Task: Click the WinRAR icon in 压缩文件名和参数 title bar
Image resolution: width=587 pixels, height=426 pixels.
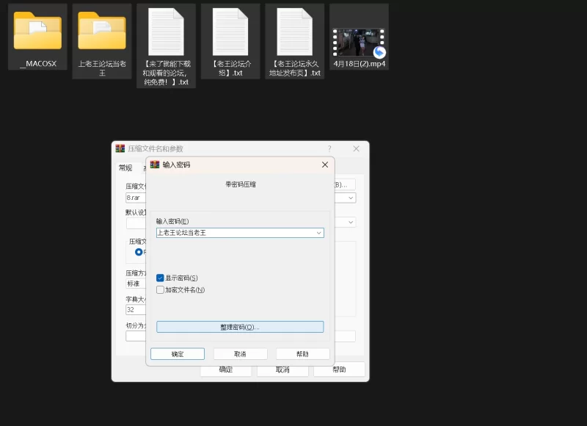Action: point(120,148)
